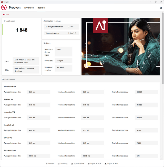Click the UL Procyon logo

(x=4, y=8)
